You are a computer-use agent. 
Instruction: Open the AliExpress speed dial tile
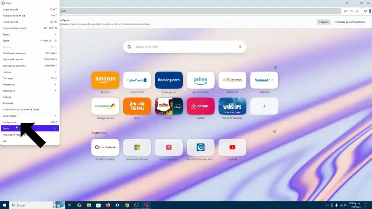tap(232, 80)
